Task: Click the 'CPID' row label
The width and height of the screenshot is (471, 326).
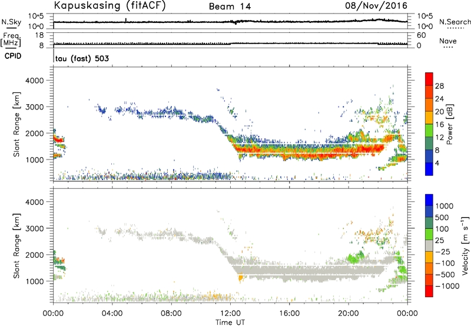Action: (13, 56)
